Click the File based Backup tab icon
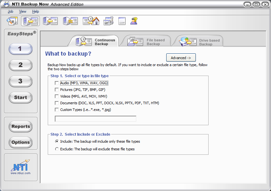 [x=135, y=41]
